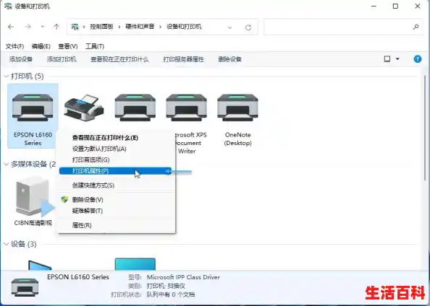
Task: Click 打印服务器属性 toolbar button
Action: coord(183,59)
